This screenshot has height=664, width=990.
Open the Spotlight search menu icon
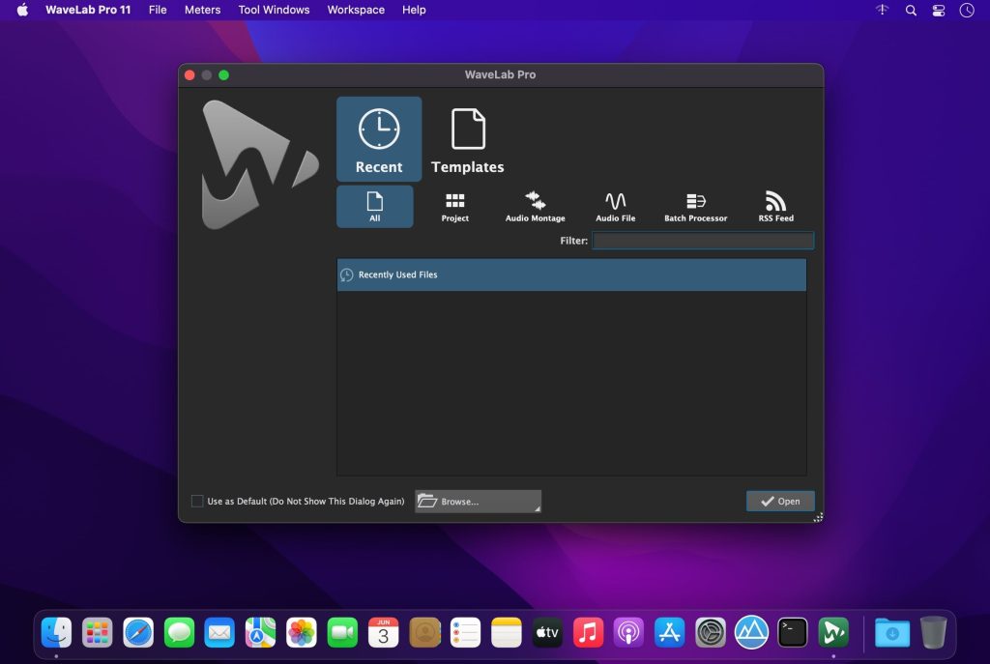910,11
